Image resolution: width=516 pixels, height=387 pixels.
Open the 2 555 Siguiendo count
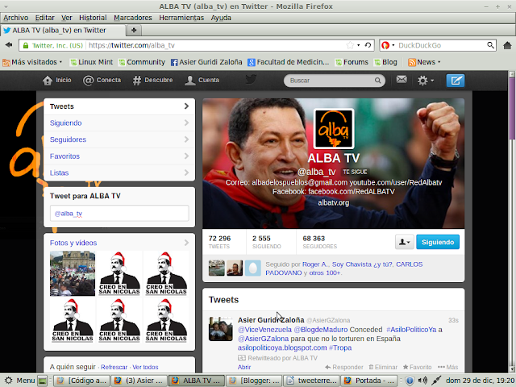tap(267, 242)
